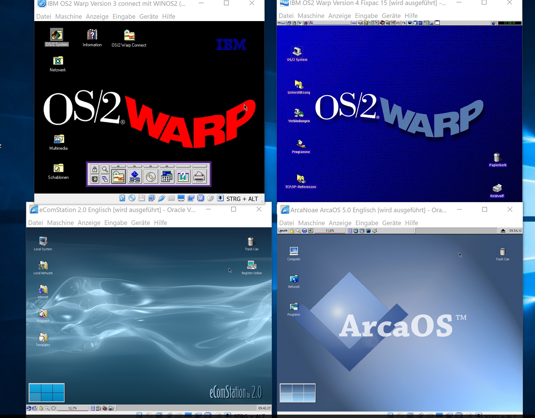Screen dimensions: 535x418
Task: Click the shutdown monitor button in LaunchPad
Action: [x=95, y=179]
